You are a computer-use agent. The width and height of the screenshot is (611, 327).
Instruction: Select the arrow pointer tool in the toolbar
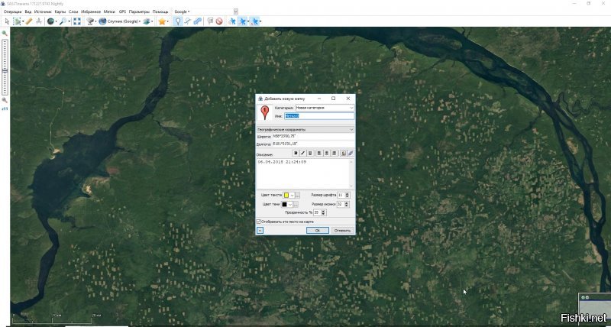pos(7,21)
